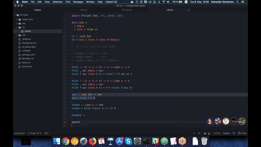261x147 pixels.
Task: Select the List.hs editor tab
Action: pyautogui.click(x=170, y=10)
